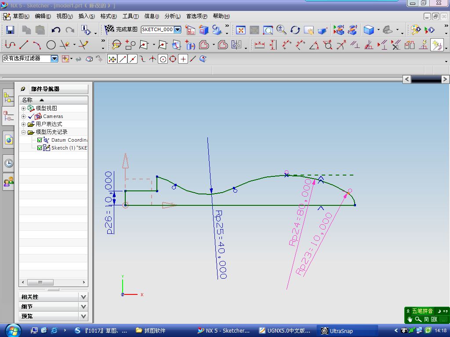This screenshot has width=450, height=337.
Task: Undo the last action
Action: [x=56, y=30]
